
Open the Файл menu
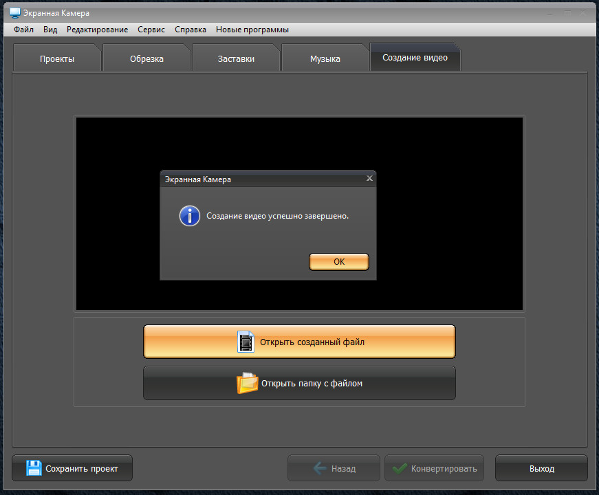[x=23, y=30]
